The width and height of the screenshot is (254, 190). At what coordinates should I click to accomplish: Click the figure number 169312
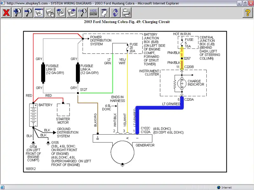pos(30,169)
